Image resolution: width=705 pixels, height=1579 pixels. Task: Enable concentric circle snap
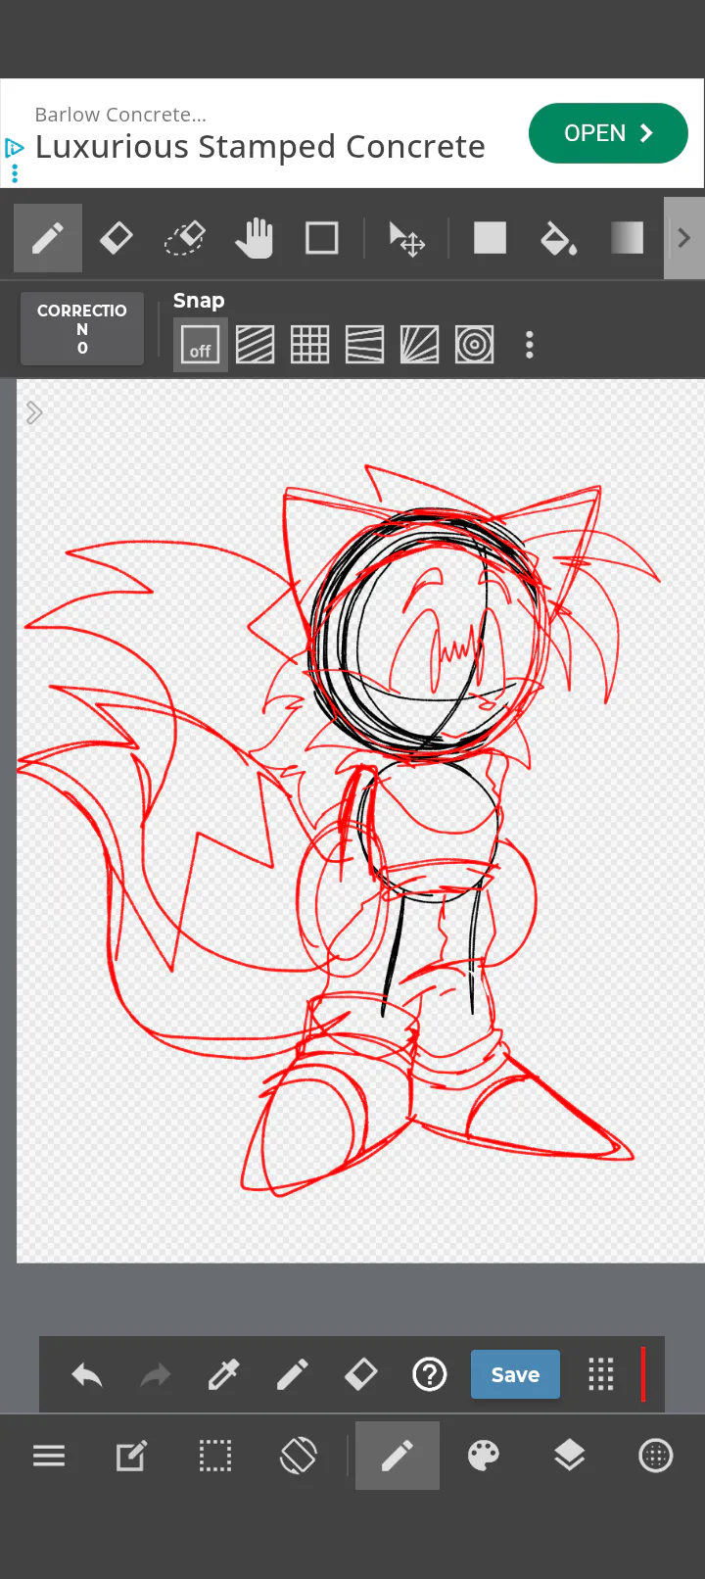[475, 345]
